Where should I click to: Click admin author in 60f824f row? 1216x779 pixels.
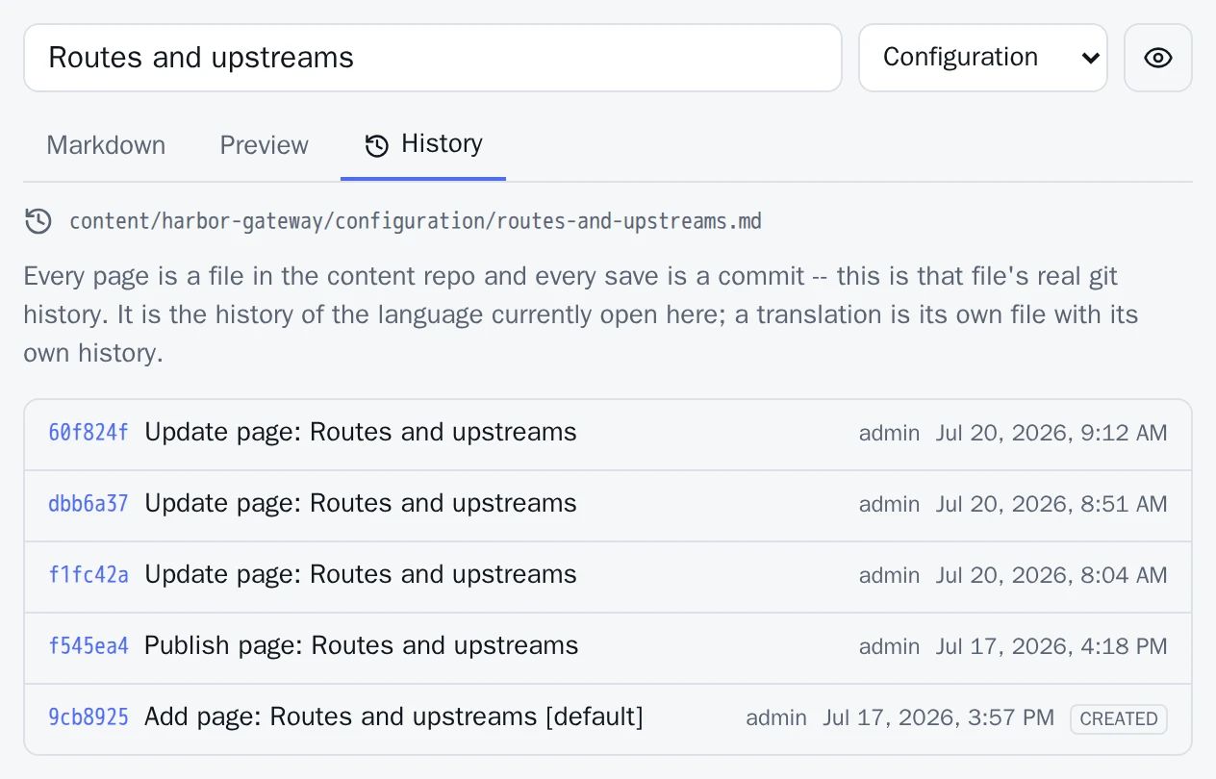889,434
